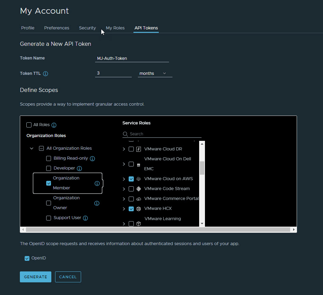Viewport: 323px width, 295px height.
Task: View Developer role info icon
Action: click(x=79, y=169)
